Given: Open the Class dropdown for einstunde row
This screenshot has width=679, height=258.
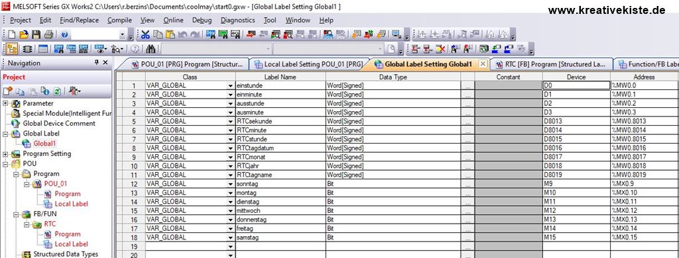Looking at the screenshot, I should tap(230, 85).
